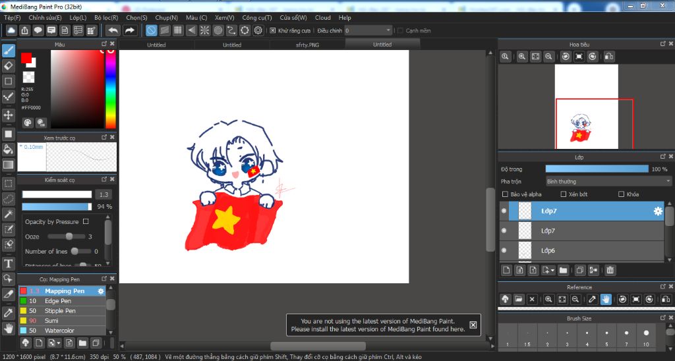Select the transparent color swatch
Viewport: 675px width, 361px height.
[x=28, y=77]
